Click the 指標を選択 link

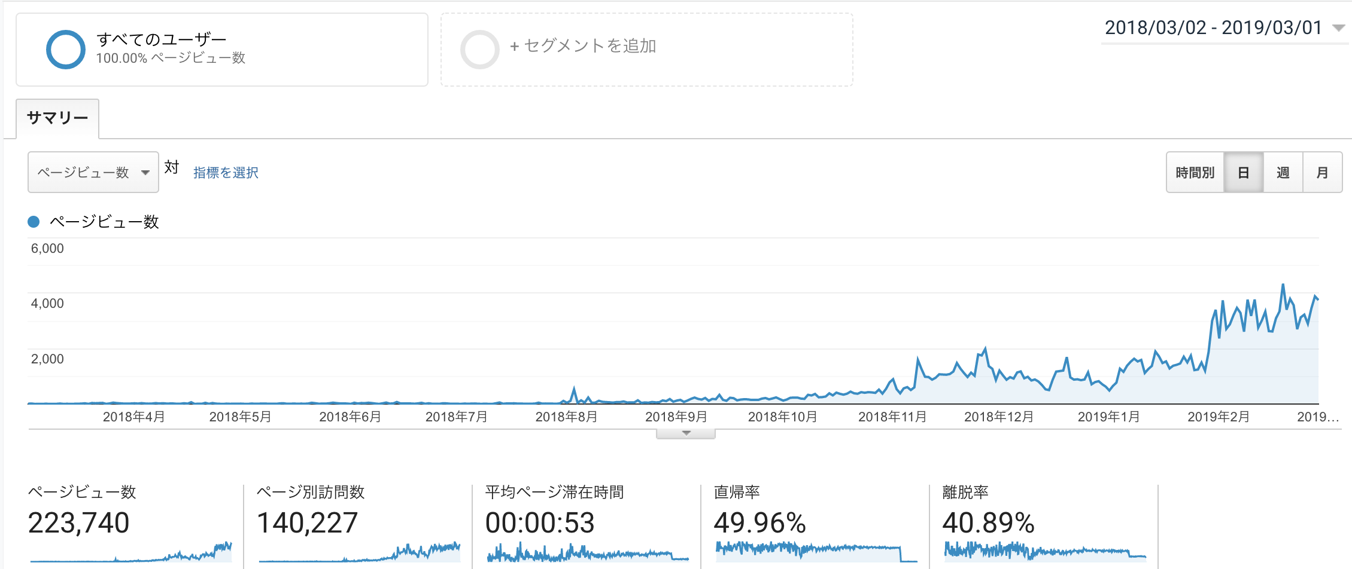click(226, 173)
